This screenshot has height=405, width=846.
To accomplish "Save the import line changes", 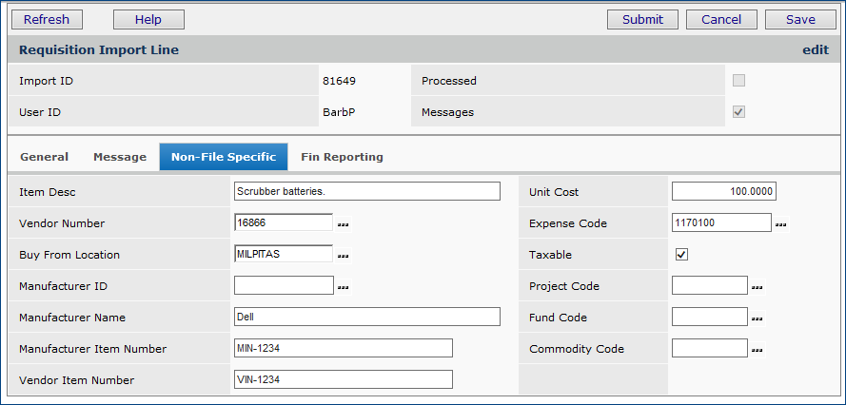I will [800, 20].
